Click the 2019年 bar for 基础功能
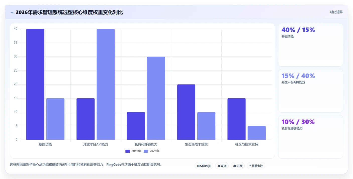This screenshot has height=179, width=353. click(x=35, y=84)
